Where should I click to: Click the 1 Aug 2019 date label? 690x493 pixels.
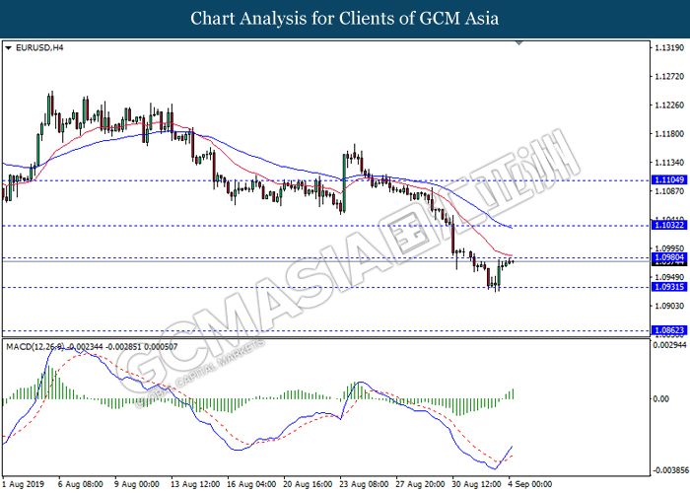[x=24, y=484]
